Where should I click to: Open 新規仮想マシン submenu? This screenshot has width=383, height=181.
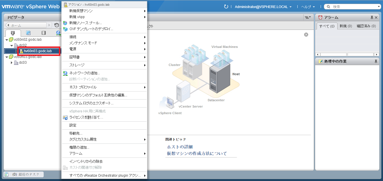pos(104,11)
